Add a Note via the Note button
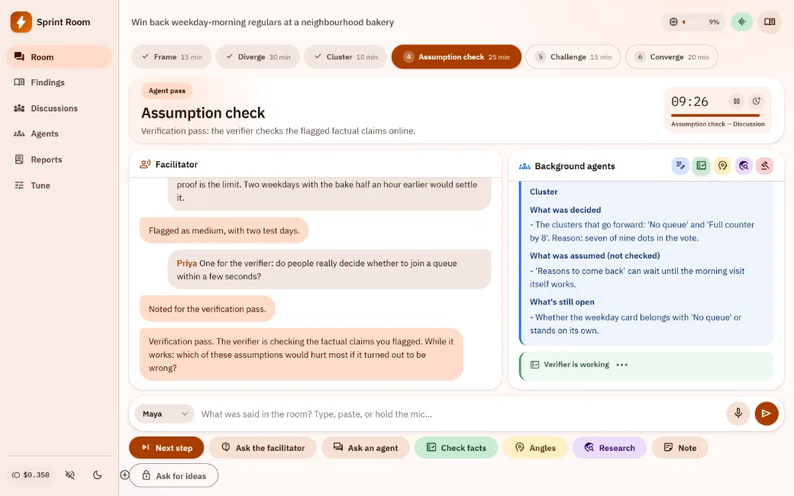794x496 pixels. (x=679, y=447)
